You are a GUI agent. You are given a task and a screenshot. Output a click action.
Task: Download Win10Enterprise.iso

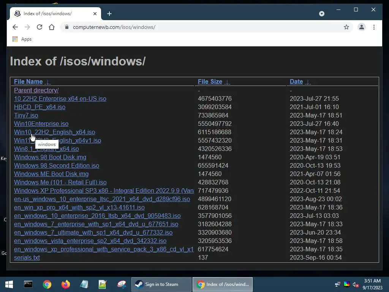tap(41, 124)
